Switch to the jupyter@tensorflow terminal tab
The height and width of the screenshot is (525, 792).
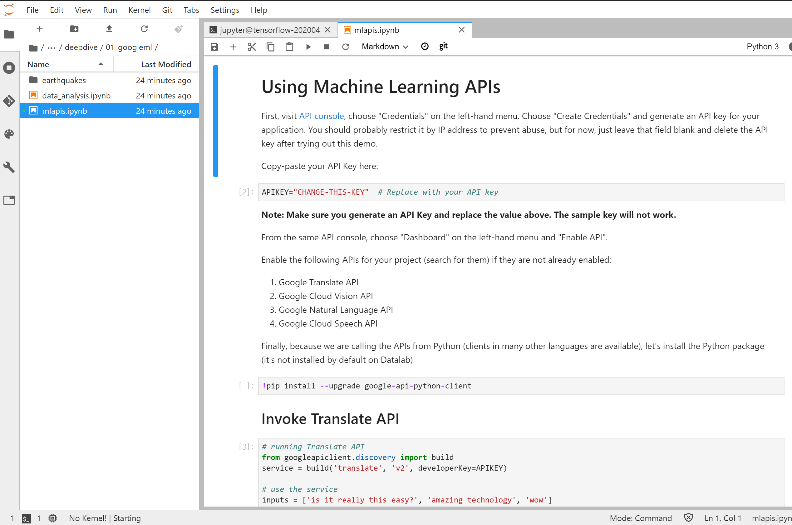(x=269, y=30)
